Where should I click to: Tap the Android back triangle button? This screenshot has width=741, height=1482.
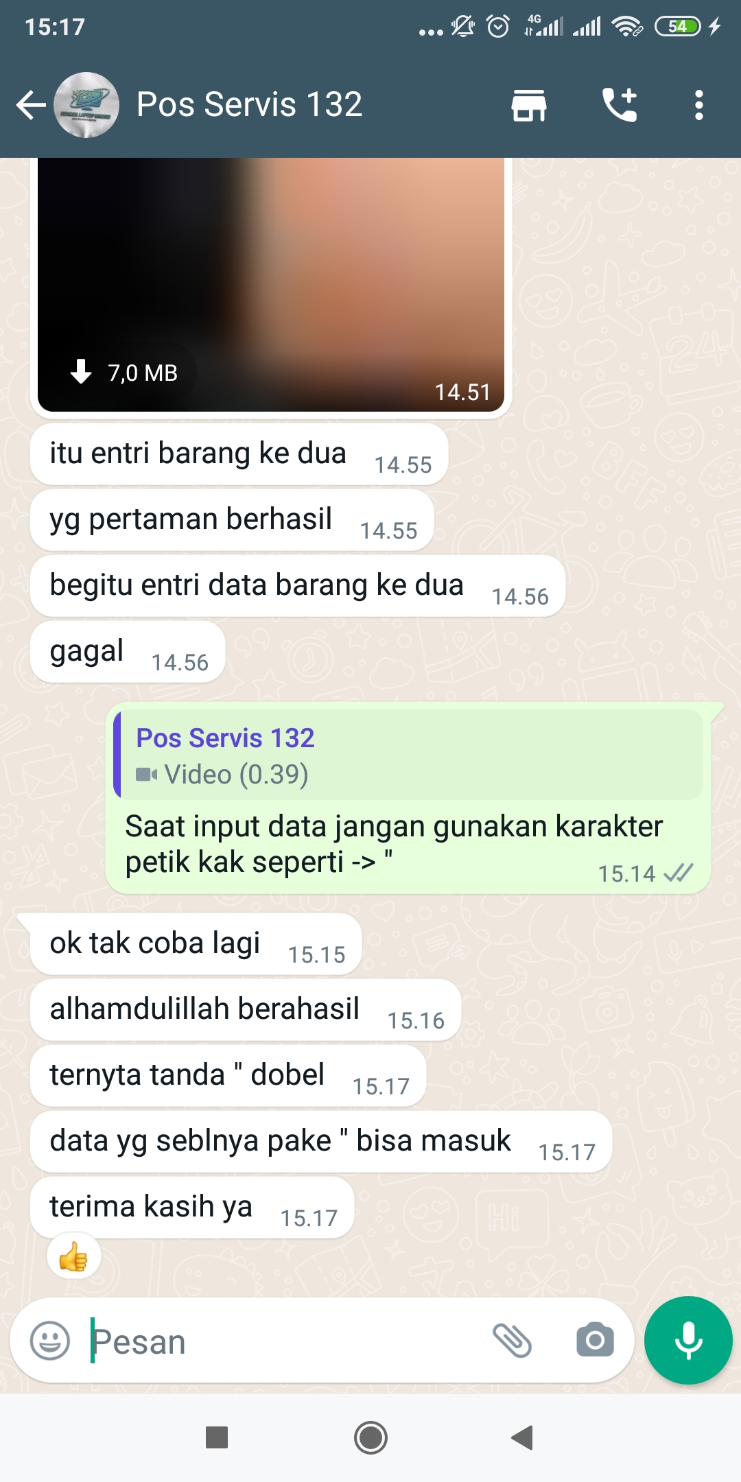point(522,1437)
